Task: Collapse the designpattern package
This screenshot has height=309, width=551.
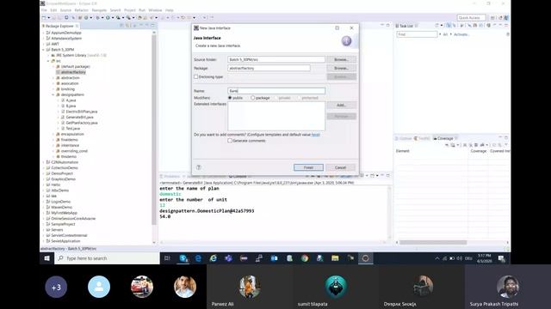Action: click(53, 94)
